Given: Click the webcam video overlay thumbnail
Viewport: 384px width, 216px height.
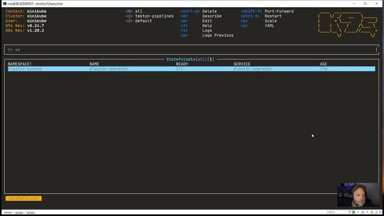Looking at the screenshot, I should point(359,195).
